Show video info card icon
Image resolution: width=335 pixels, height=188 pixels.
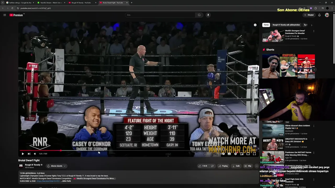tap(255, 25)
